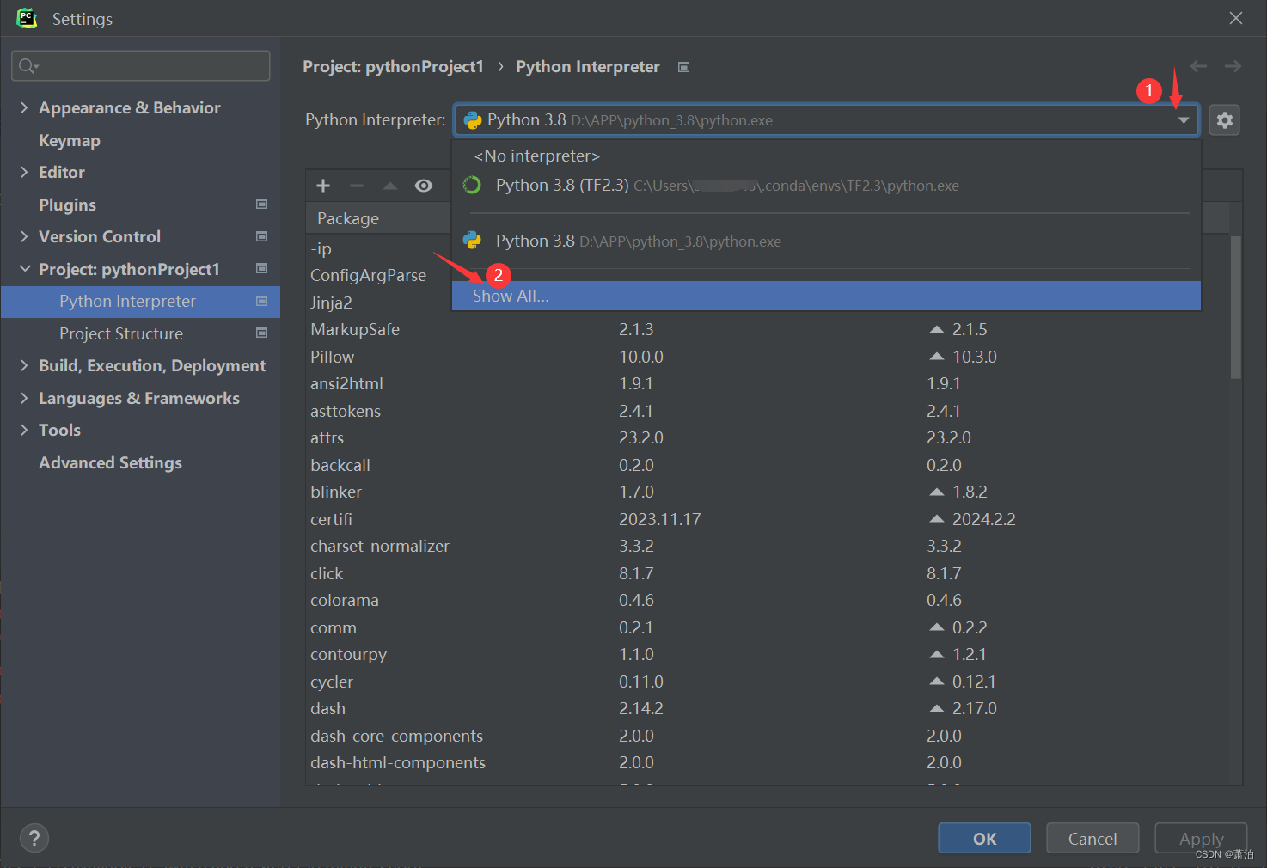The image size is (1267, 868).
Task: Collapse the Project: pythonProject1 group
Action: click(x=24, y=269)
